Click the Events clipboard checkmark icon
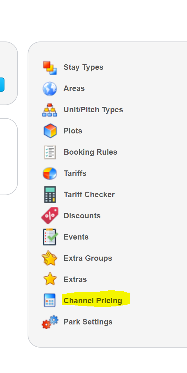187x373 pixels. 50,237
